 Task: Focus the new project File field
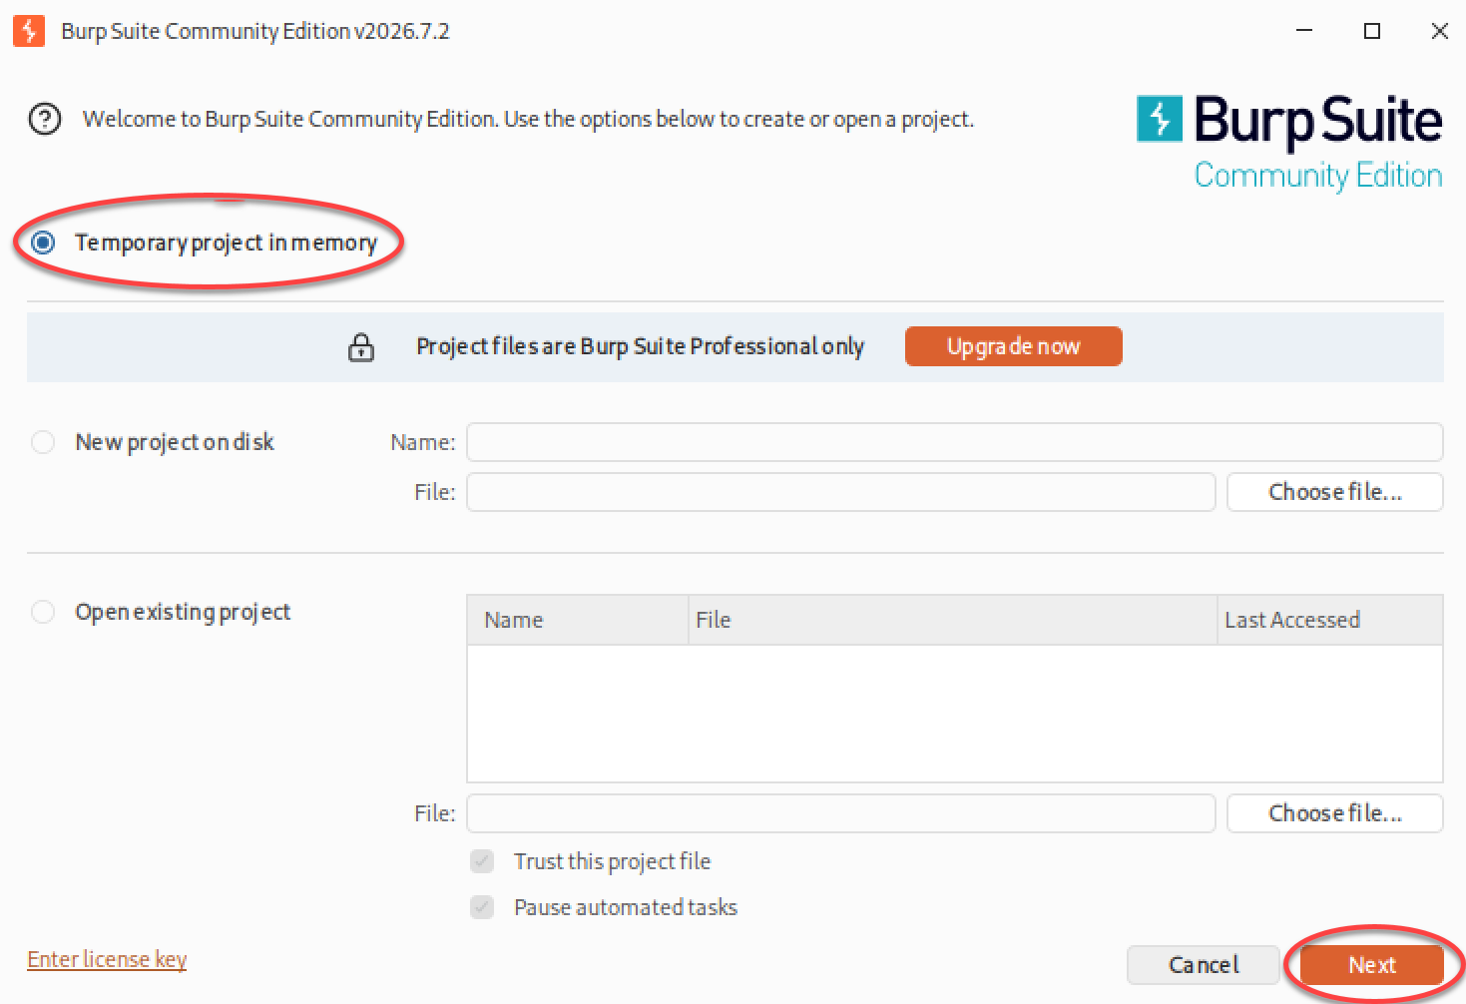[841, 492]
